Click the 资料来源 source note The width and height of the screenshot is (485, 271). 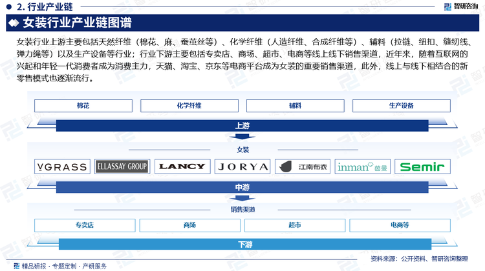[419, 259]
